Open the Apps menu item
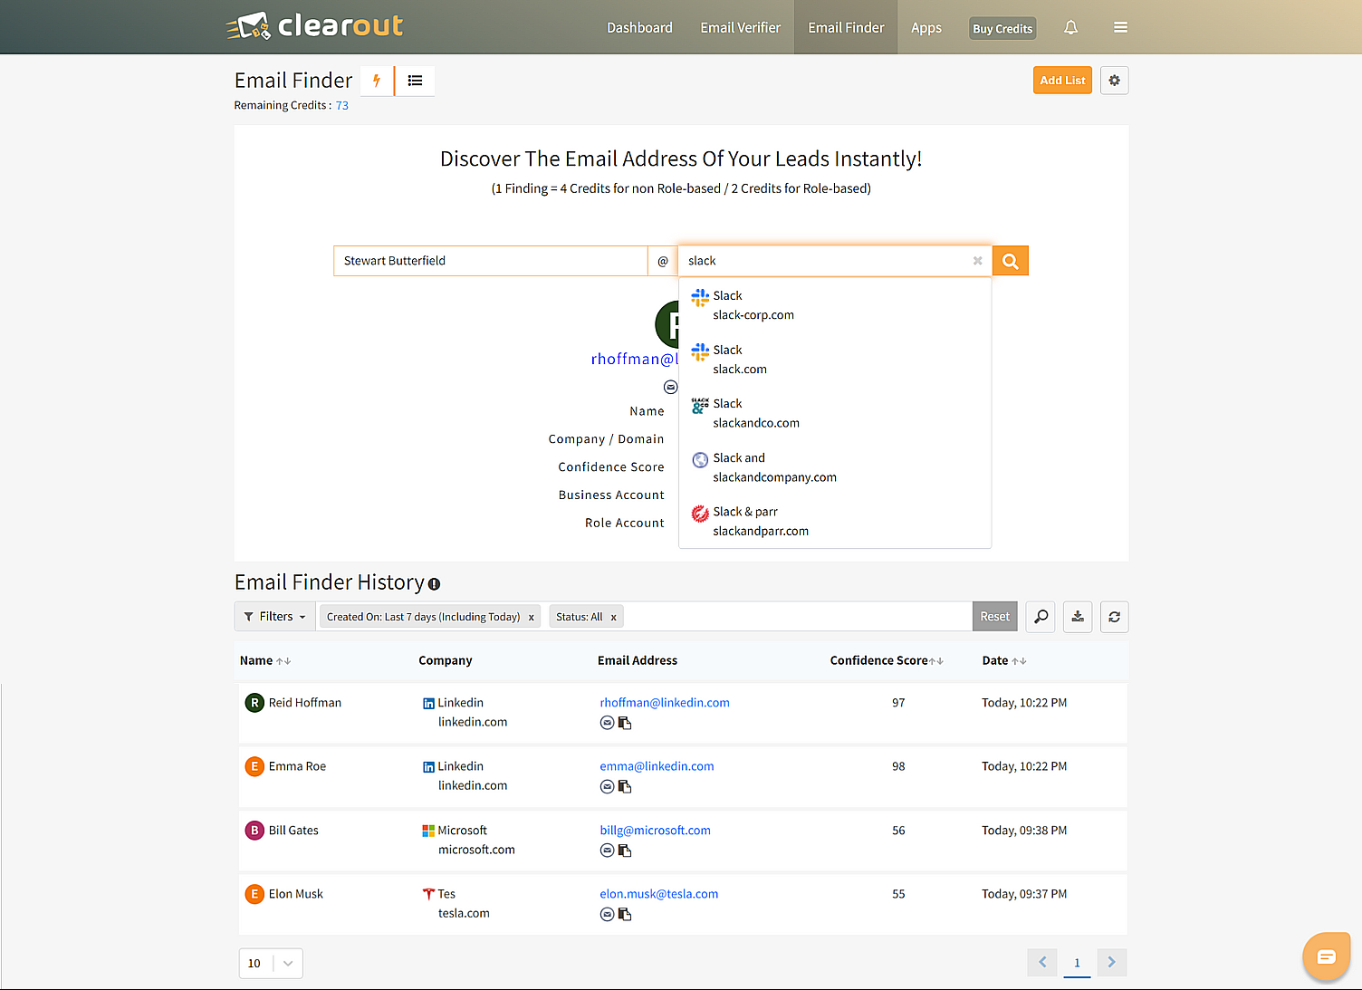The height and width of the screenshot is (990, 1362). coord(926,27)
